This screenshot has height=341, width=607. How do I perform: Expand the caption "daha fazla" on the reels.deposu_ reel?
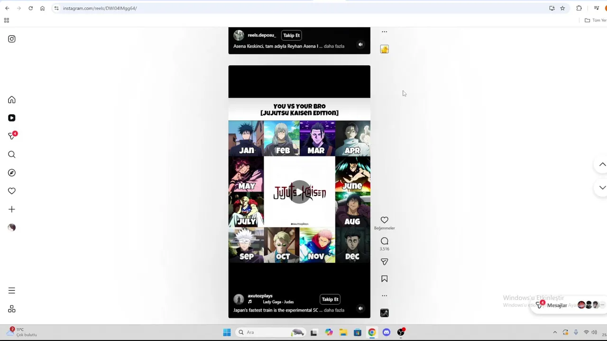[334, 46]
